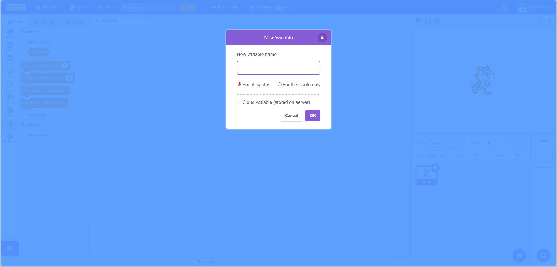Screen dimensions: 557x267
Task: Confirm the new variable with OK
Action: [x=313, y=116]
